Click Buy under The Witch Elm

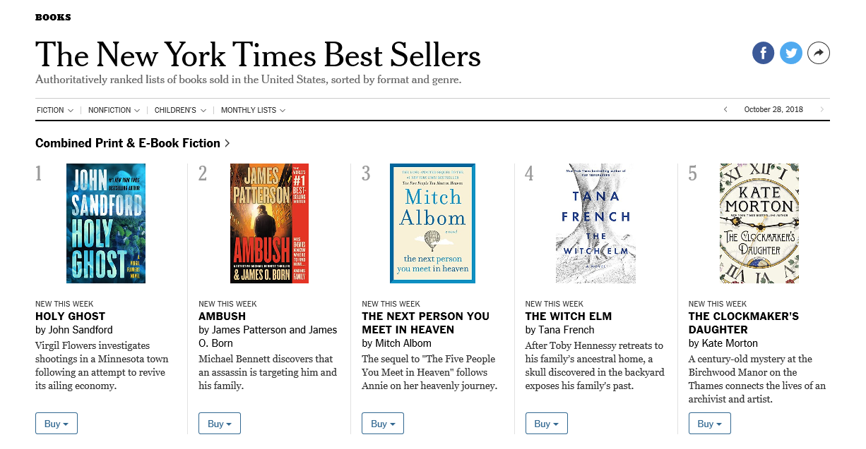coord(546,424)
